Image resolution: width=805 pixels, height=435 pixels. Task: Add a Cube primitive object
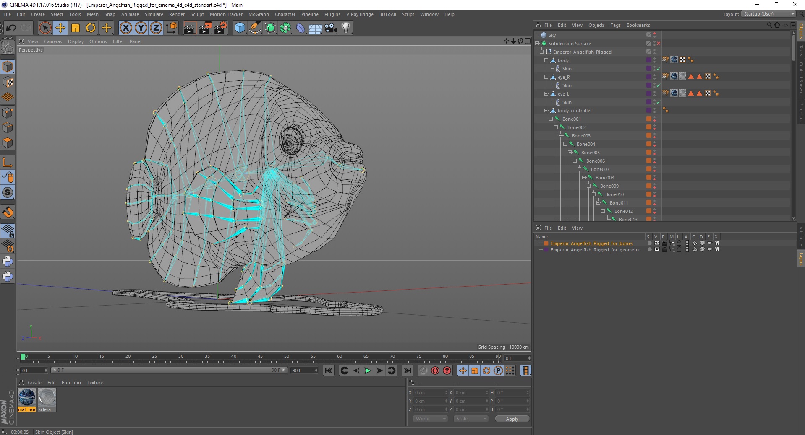click(x=240, y=28)
